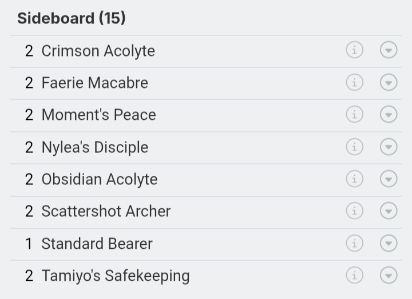The image size is (412, 299).
Task: Click the Sideboard (15) heading
Action: [x=72, y=18]
